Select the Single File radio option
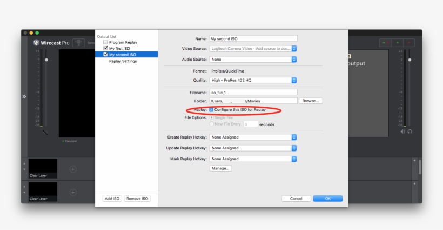 [x=211, y=117]
